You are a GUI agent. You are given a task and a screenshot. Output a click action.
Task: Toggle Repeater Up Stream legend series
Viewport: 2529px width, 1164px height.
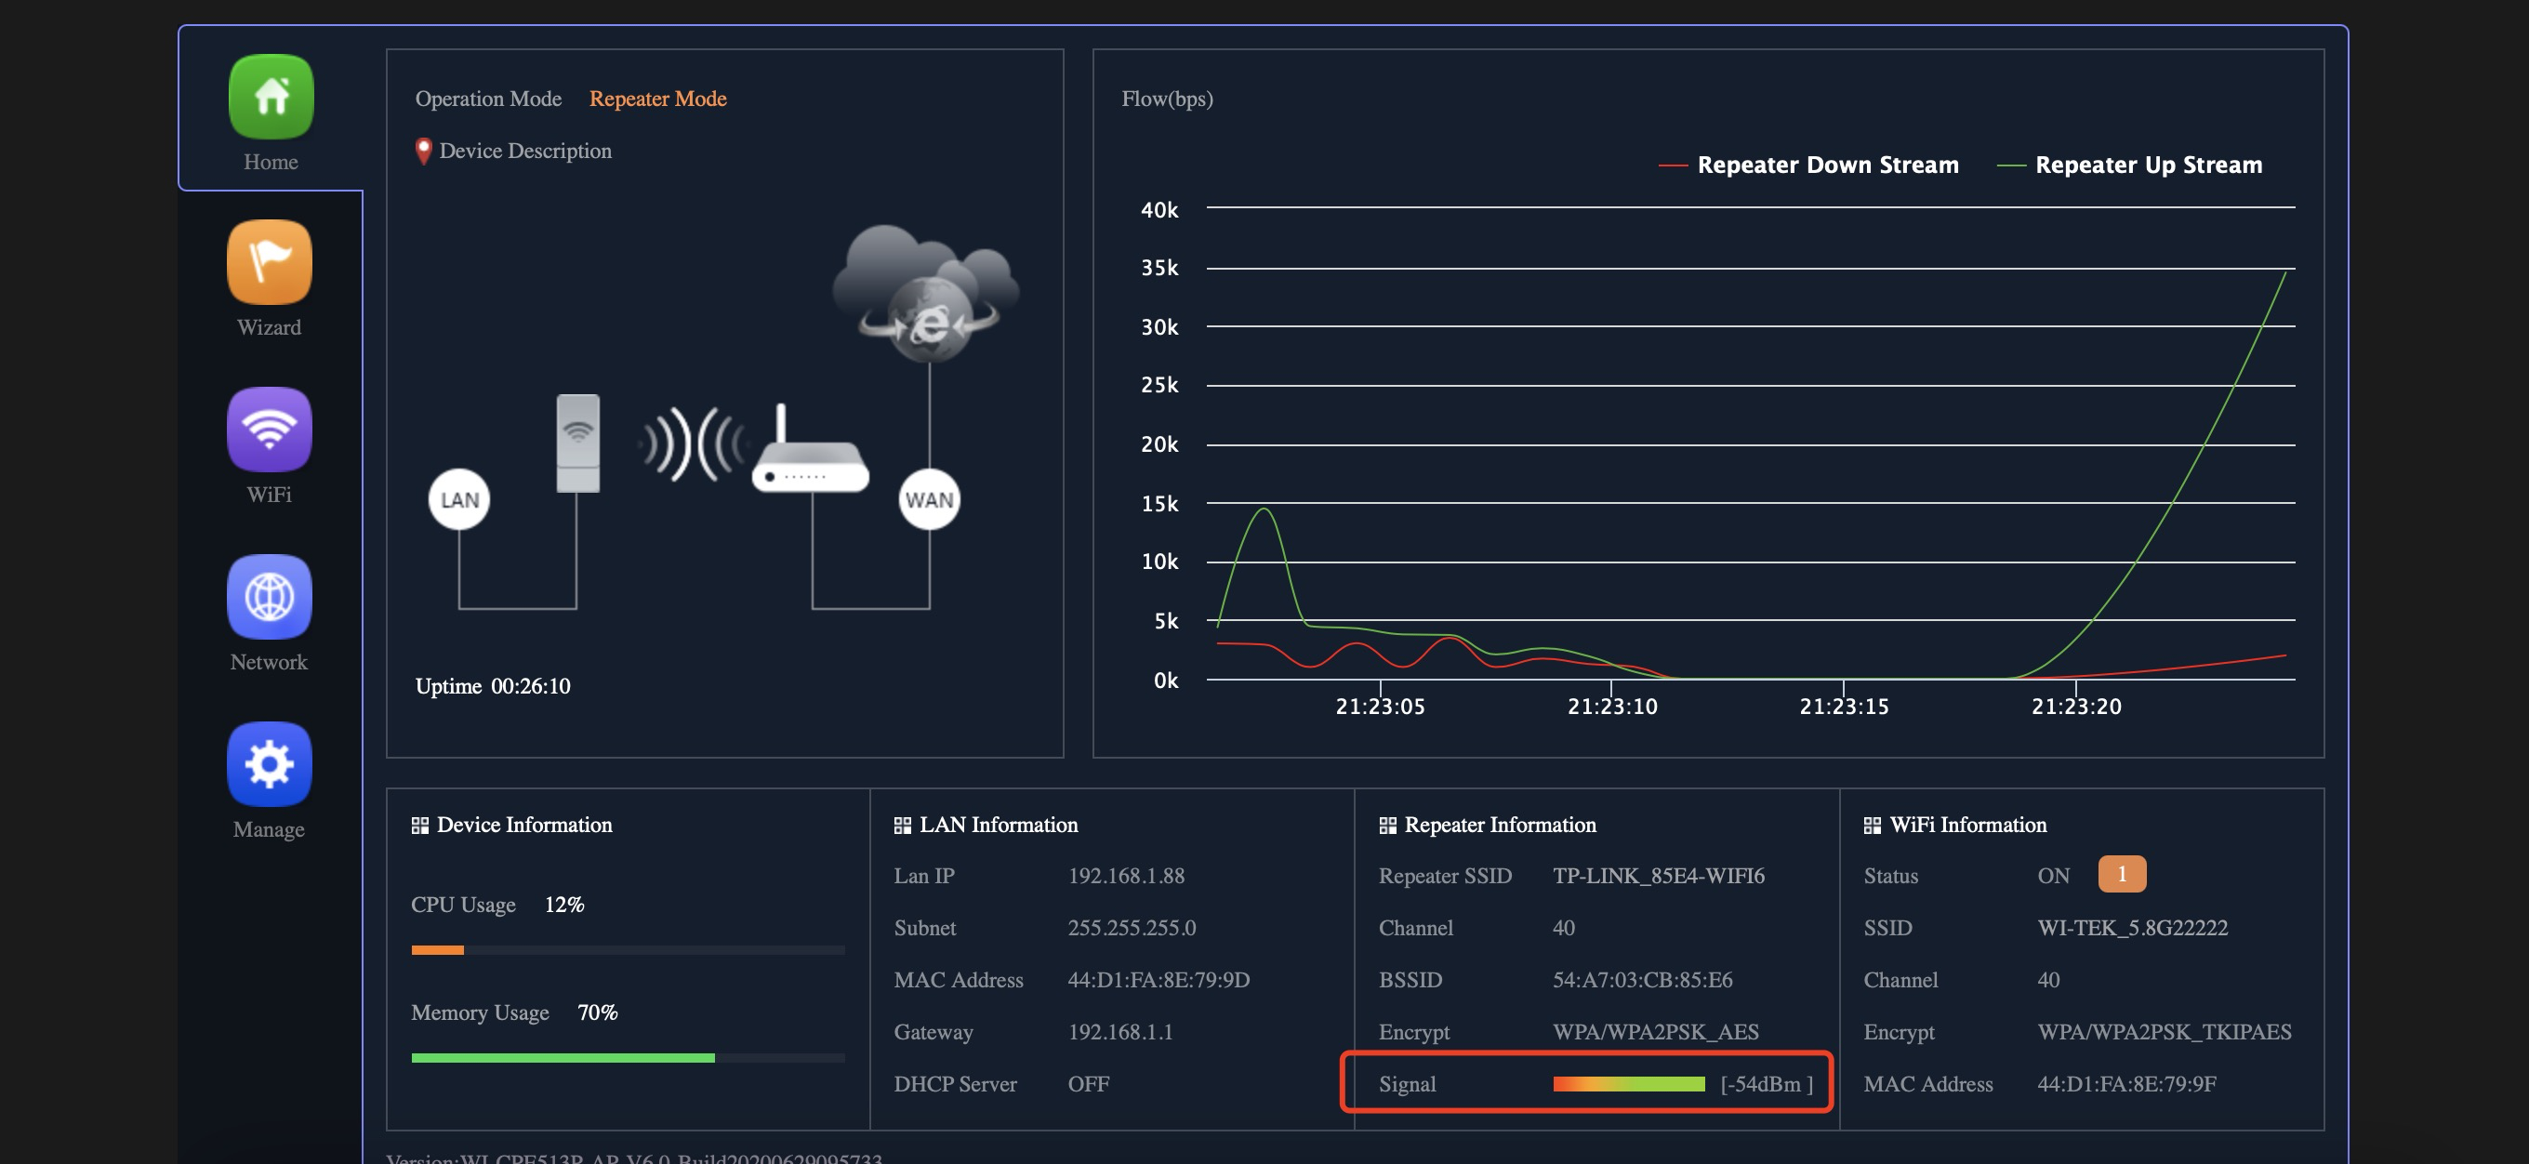click(x=2147, y=165)
